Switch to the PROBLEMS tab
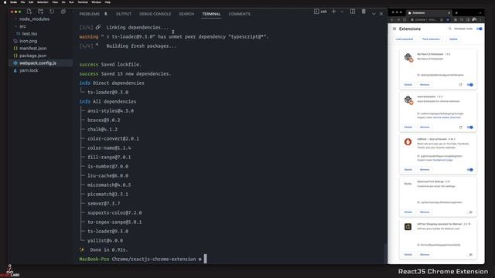 pyautogui.click(x=90, y=14)
